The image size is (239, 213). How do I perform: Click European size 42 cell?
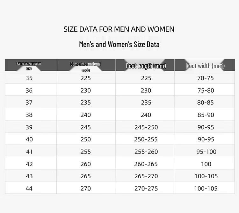click(29, 164)
